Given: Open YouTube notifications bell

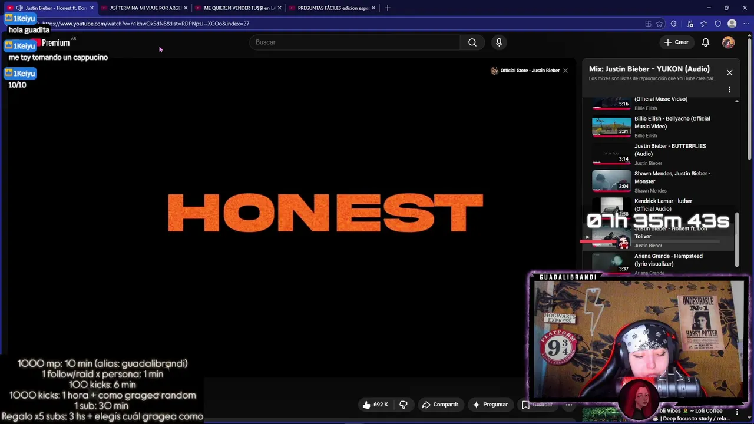Looking at the screenshot, I should pos(706,42).
